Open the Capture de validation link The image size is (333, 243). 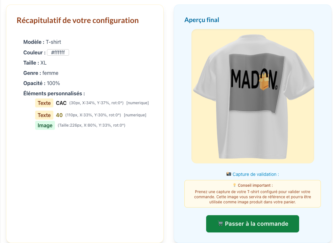[x=256, y=174]
